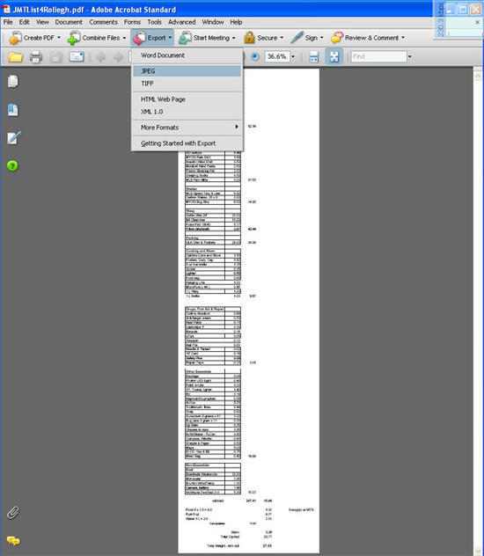This screenshot has height=556, width=484.
Task: Click the vertical scrollbar up arrow
Action: (477, 76)
